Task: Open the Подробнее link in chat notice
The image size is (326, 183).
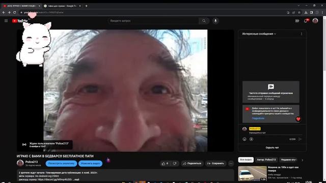Action: tap(258, 118)
